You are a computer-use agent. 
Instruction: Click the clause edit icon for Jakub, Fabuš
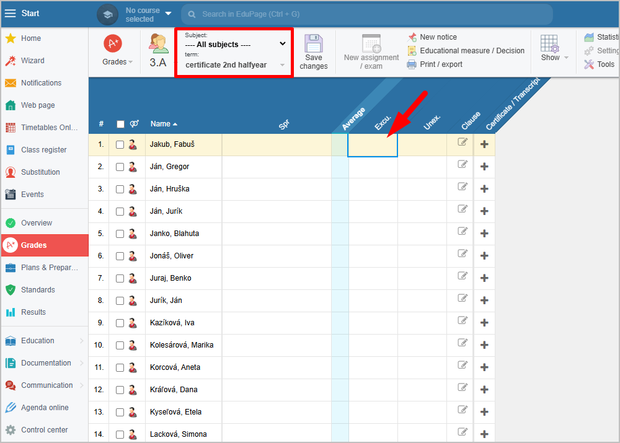click(x=462, y=142)
